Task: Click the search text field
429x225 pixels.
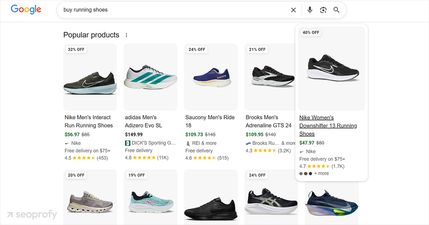Action: point(172,10)
